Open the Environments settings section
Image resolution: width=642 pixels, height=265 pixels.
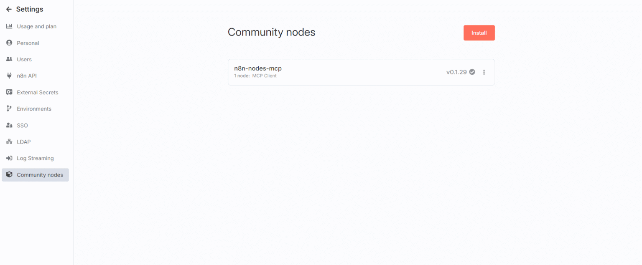pyautogui.click(x=34, y=109)
